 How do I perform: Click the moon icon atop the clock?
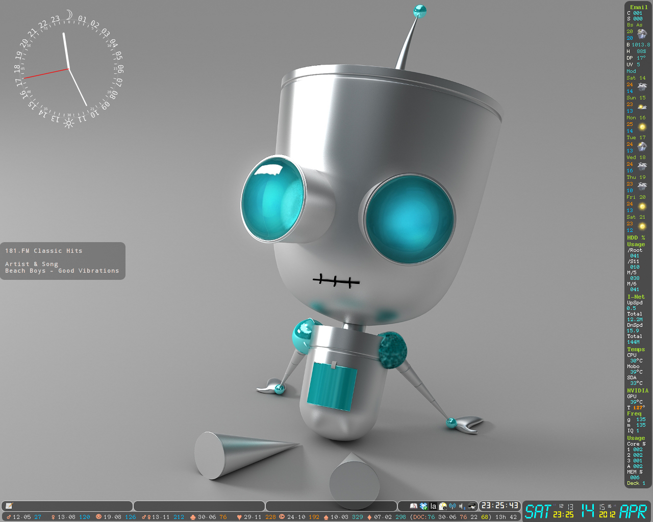point(69,16)
